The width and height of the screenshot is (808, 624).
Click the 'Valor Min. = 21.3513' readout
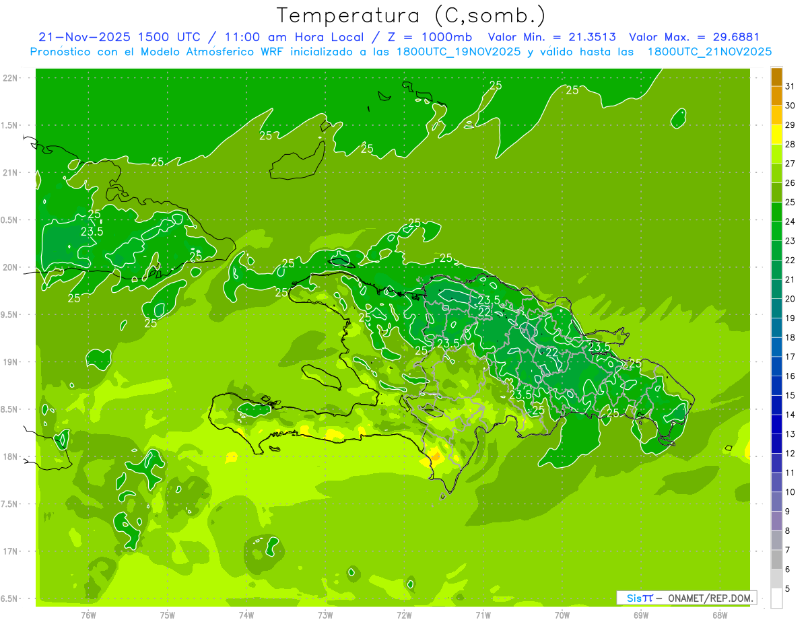coord(552,37)
